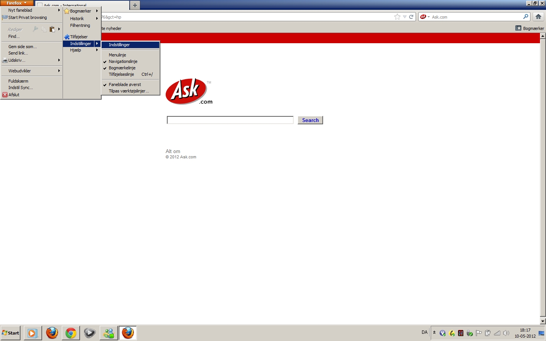Screen dimensions: 546x341
Task: Click the red Afslut exit icon
Action: point(5,95)
